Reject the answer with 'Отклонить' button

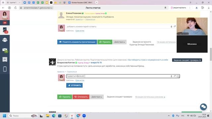(81, 97)
